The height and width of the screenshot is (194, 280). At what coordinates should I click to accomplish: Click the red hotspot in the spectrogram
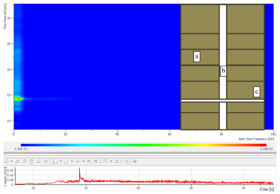click(x=19, y=99)
